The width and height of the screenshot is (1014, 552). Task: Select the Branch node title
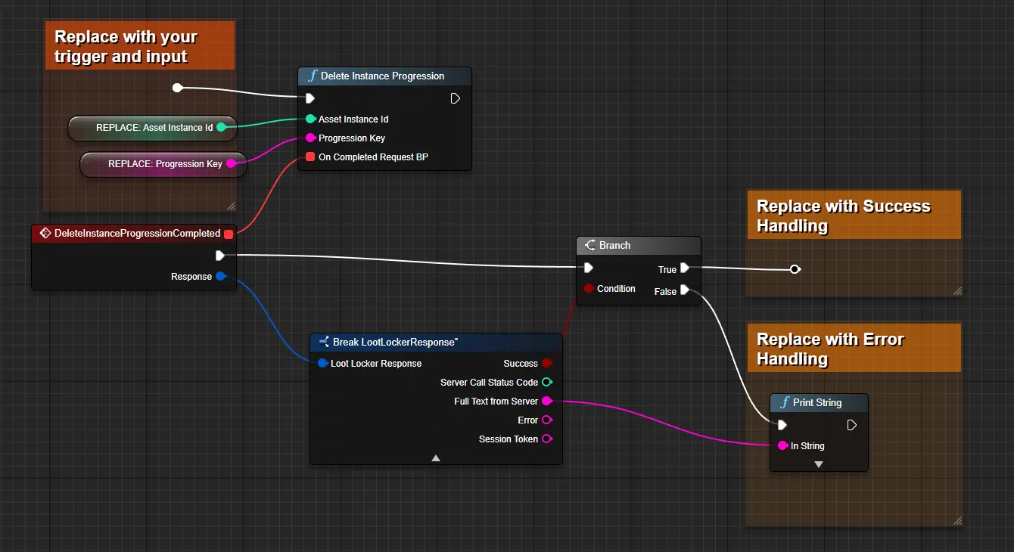[x=614, y=245]
